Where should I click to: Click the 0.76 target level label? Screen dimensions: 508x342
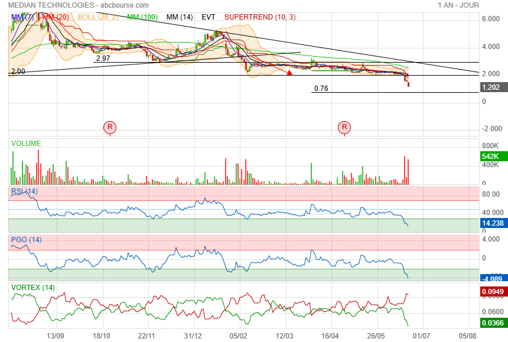tap(321, 89)
